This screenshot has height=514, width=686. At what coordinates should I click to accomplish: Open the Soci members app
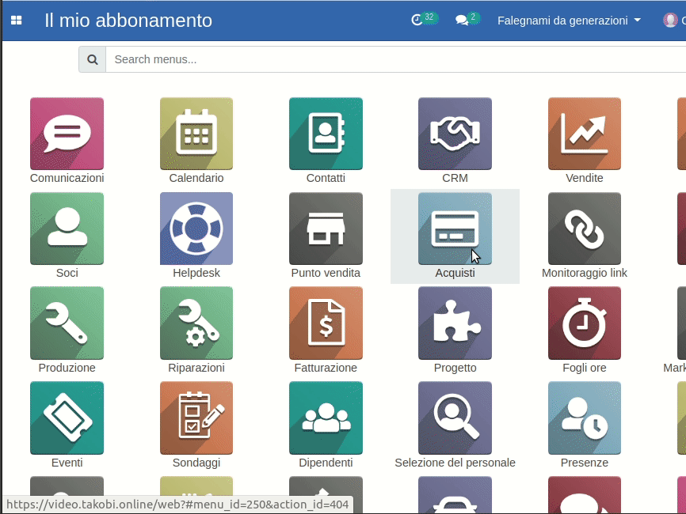(x=67, y=229)
